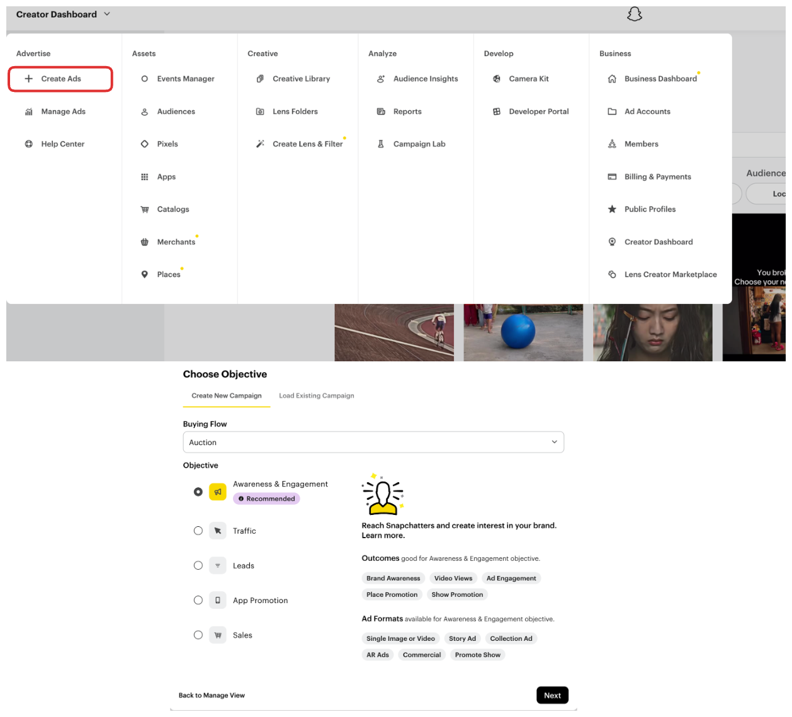Click the Next button

[553, 695]
